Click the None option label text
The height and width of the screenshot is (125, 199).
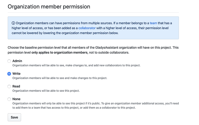pyautogui.click(x=16, y=99)
